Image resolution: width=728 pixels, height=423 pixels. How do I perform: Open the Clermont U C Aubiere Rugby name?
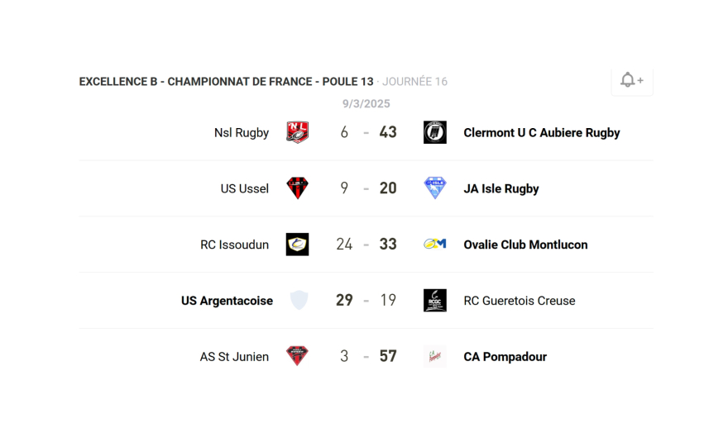pyautogui.click(x=541, y=133)
